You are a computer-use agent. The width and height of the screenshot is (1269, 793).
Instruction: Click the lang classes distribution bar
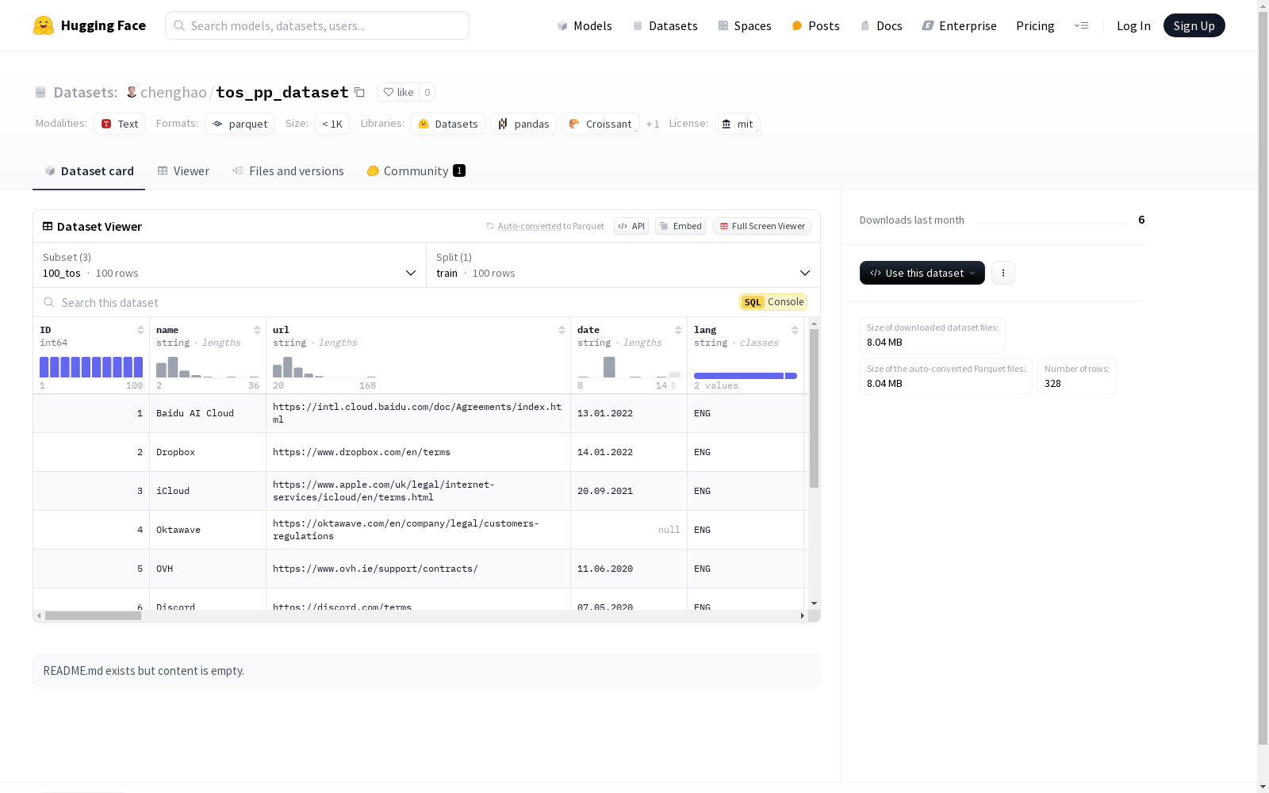pyautogui.click(x=746, y=376)
